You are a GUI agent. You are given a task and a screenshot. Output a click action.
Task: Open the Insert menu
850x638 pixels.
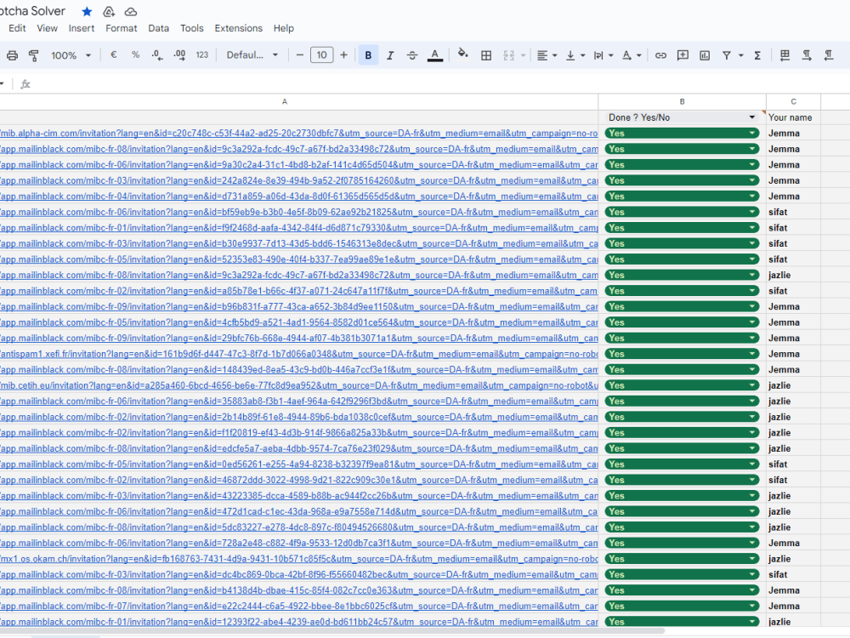pyautogui.click(x=82, y=28)
